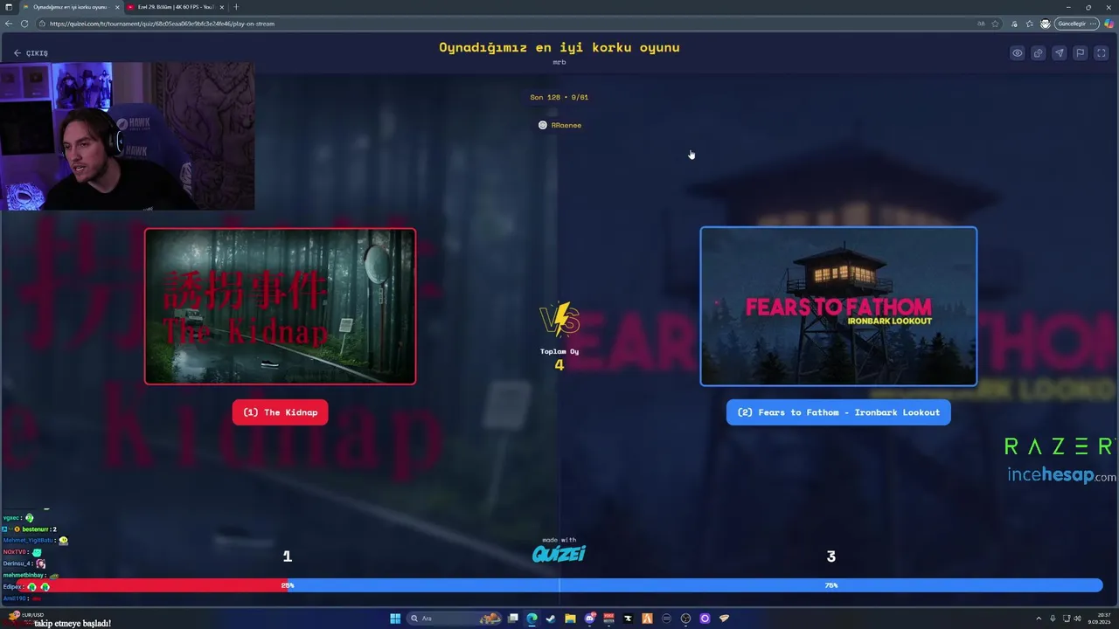
Task: Open Discord from the taskbar
Action: click(589, 619)
